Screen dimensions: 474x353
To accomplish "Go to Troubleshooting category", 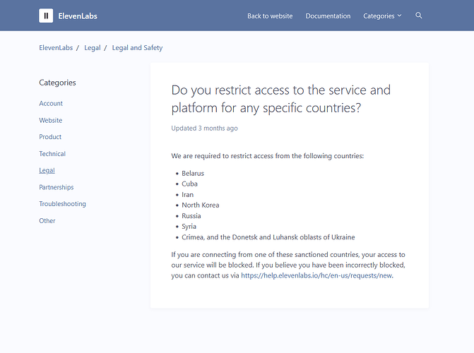I will click(x=63, y=204).
